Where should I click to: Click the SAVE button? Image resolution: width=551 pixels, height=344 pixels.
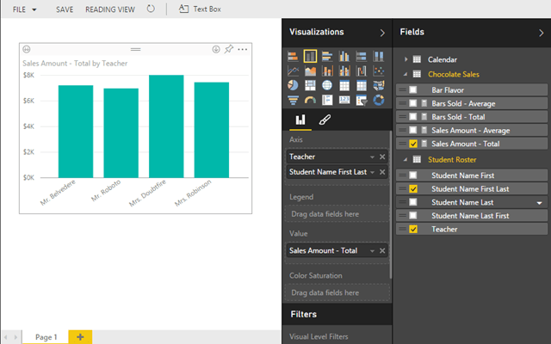[x=65, y=9]
